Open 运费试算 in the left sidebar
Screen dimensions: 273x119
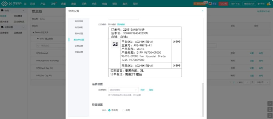(18, 33)
